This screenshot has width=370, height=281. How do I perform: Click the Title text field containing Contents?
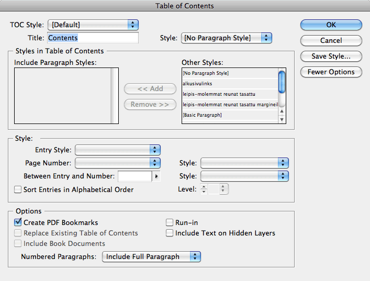coord(93,38)
